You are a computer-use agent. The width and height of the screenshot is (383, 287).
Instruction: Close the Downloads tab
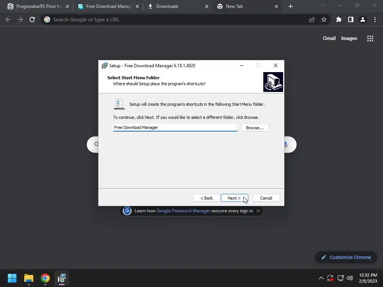tap(206, 6)
